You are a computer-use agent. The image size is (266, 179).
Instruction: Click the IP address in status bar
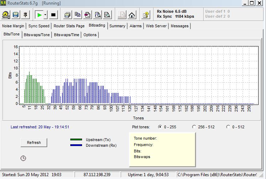click(x=97, y=175)
